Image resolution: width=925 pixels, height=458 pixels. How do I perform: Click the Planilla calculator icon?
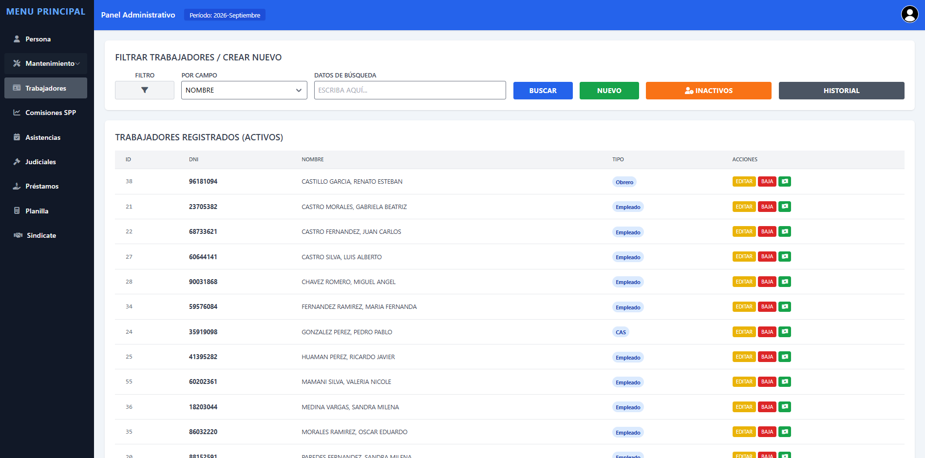tap(17, 211)
